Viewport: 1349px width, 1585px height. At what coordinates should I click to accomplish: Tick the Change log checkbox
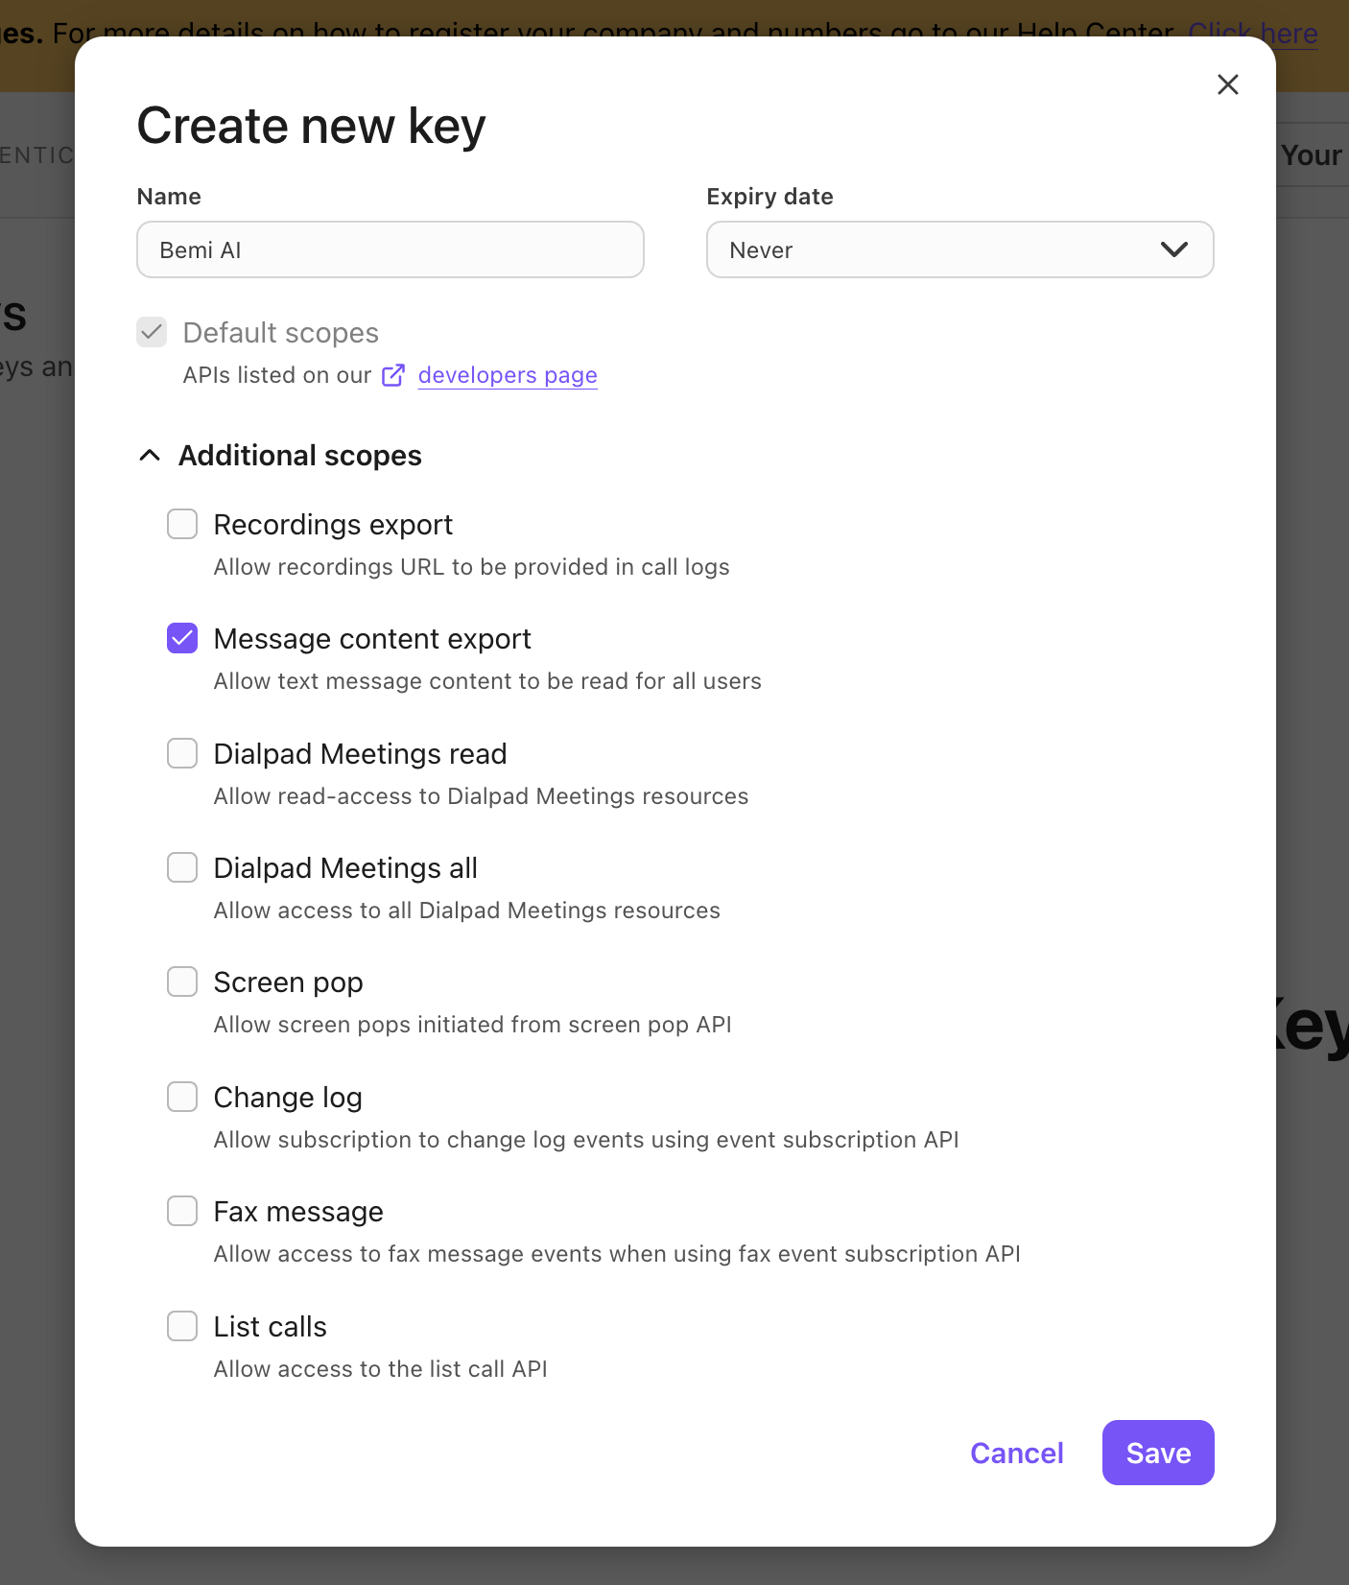182,1097
